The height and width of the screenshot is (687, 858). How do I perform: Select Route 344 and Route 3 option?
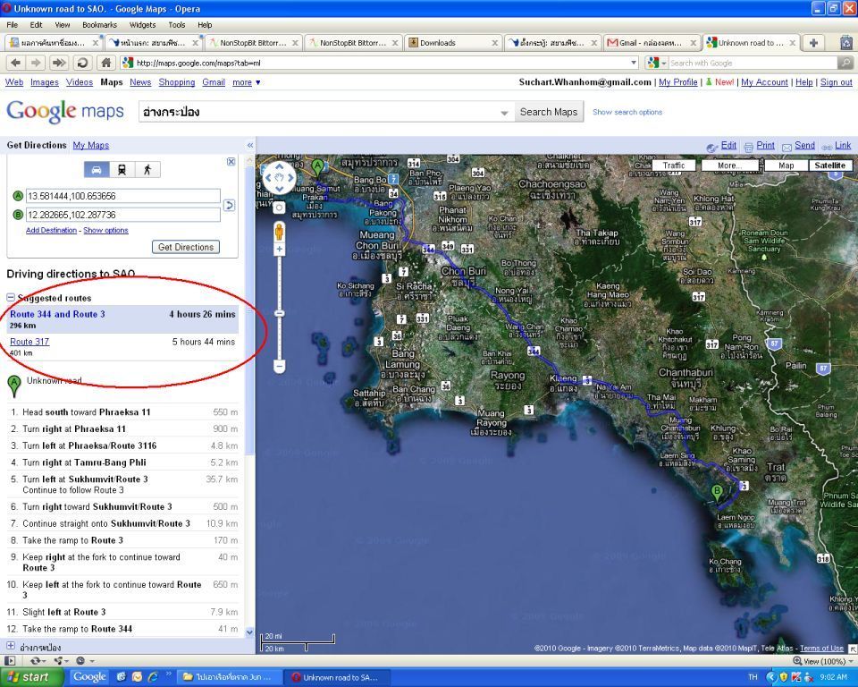point(57,314)
